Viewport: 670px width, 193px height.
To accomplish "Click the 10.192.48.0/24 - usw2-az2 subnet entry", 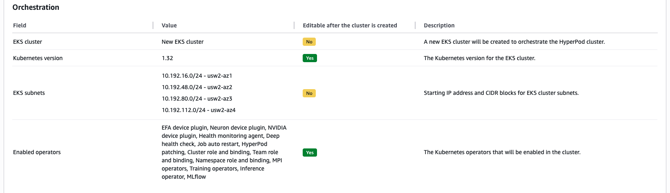I will (197, 87).
